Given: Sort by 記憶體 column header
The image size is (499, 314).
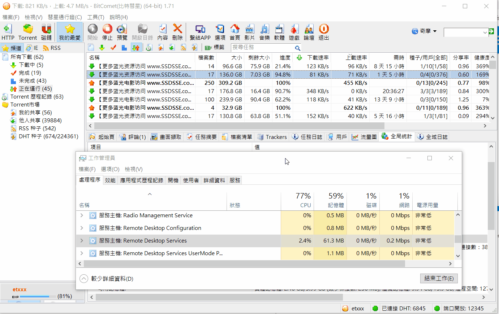Looking at the screenshot, I should 330,200.
